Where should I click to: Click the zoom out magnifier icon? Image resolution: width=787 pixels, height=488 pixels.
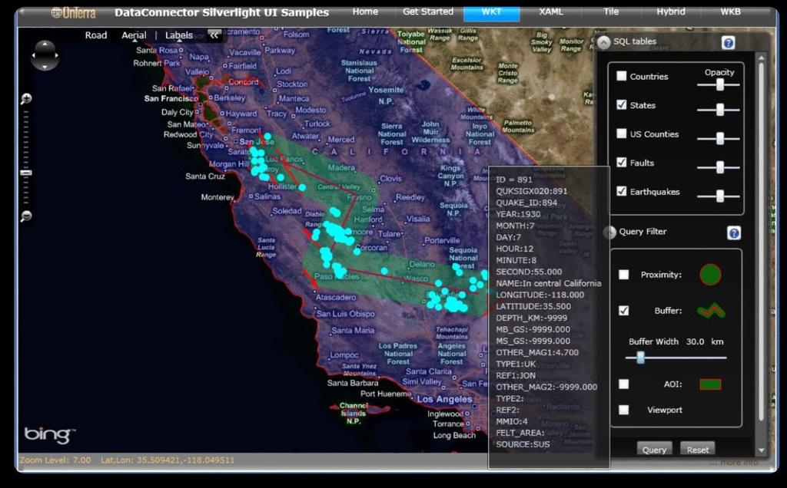pyautogui.click(x=26, y=216)
